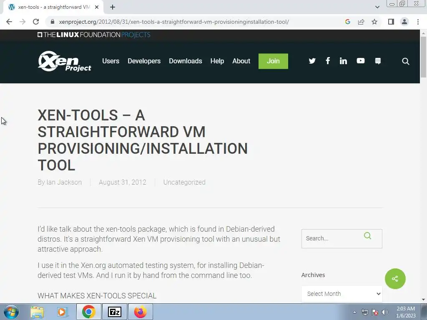
Task: Open the Xen Project Twitter icon
Action: [312, 61]
